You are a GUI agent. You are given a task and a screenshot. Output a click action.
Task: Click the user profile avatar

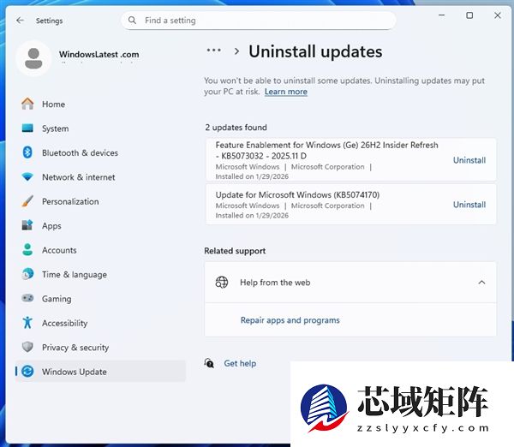tap(33, 58)
